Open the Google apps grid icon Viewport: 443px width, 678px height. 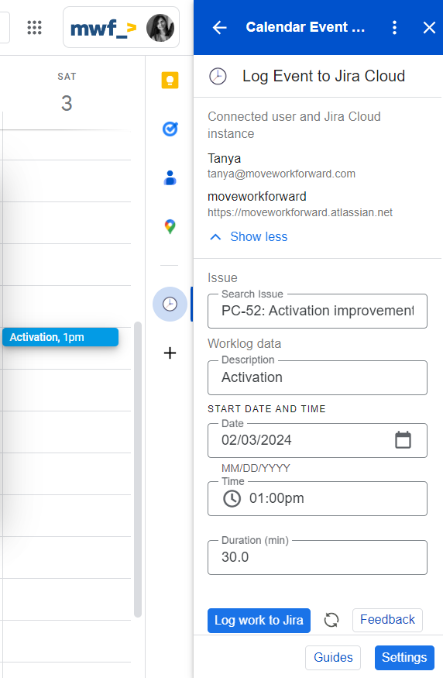(35, 27)
